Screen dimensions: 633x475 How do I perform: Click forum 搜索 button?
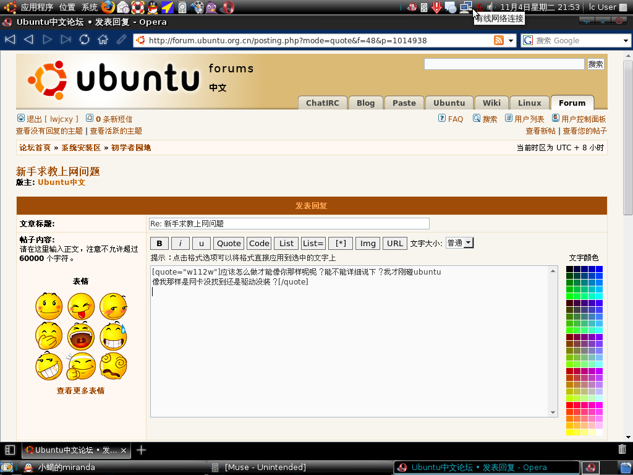pyautogui.click(x=595, y=64)
